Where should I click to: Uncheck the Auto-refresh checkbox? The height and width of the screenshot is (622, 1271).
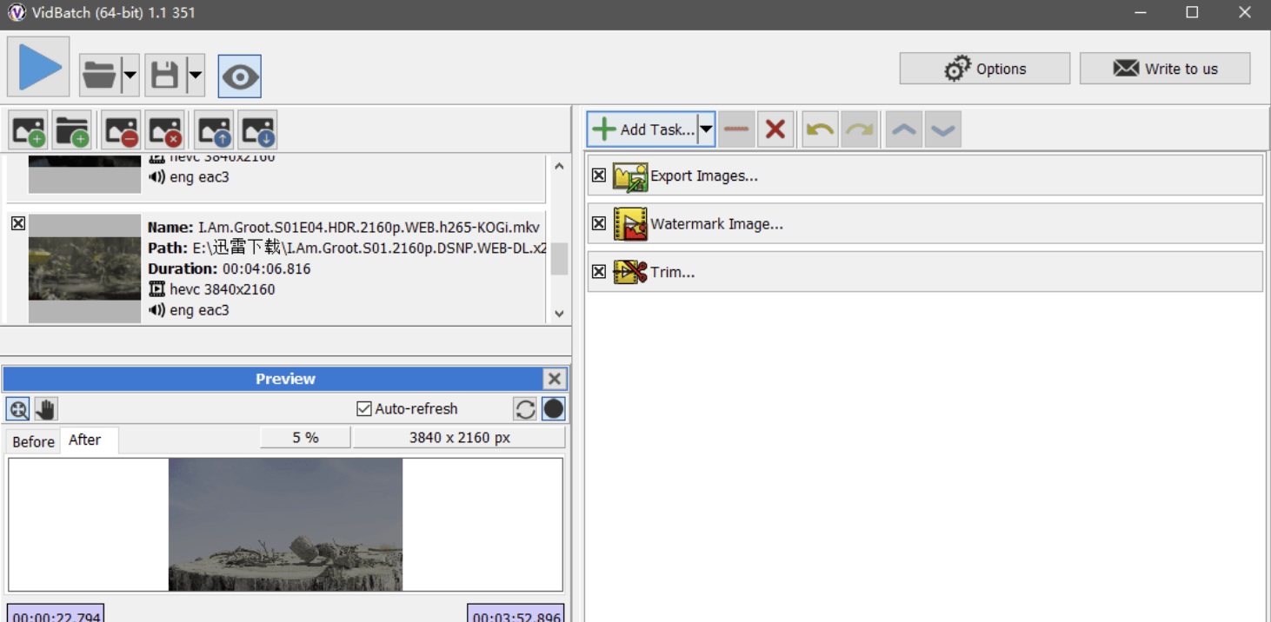coord(364,408)
